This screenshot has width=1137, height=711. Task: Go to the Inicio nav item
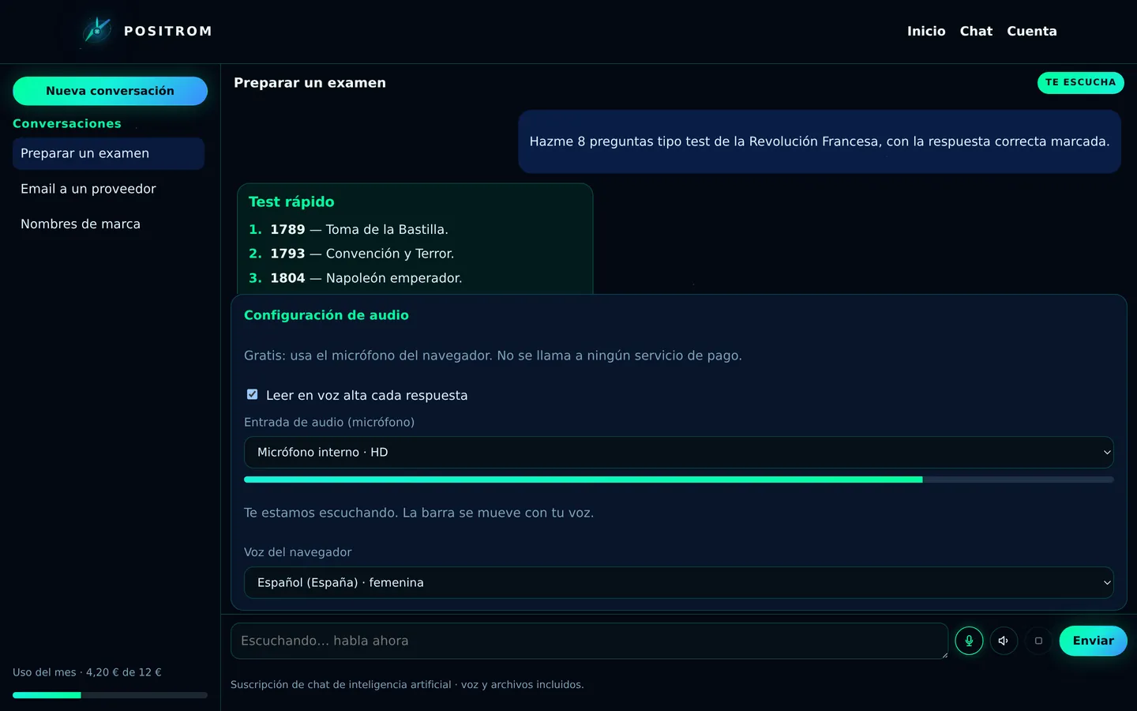click(x=926, y=31)
